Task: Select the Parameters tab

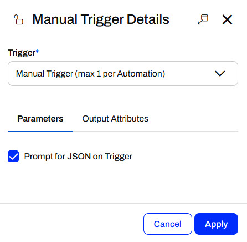Action: point(40,119)
